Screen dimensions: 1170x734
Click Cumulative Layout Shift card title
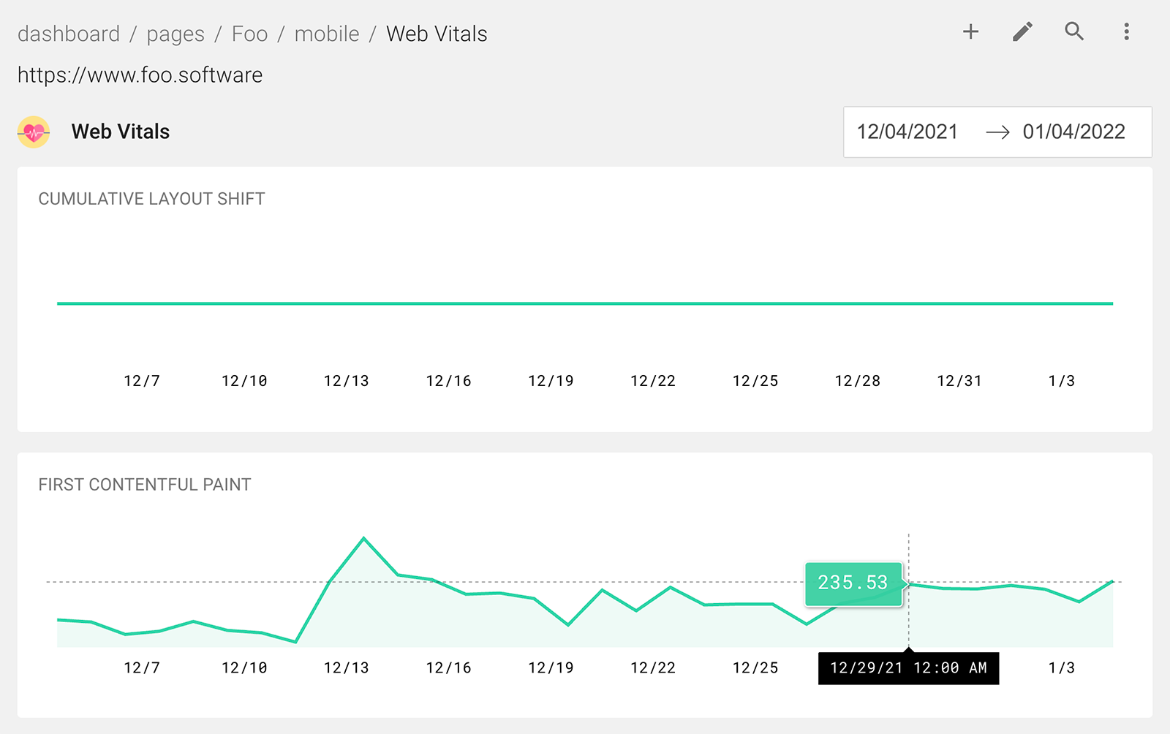(x=151, y=199)
